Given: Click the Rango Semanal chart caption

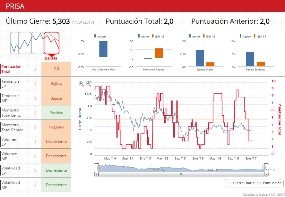Looking at the screenshot, I should (x=255, y=70).
